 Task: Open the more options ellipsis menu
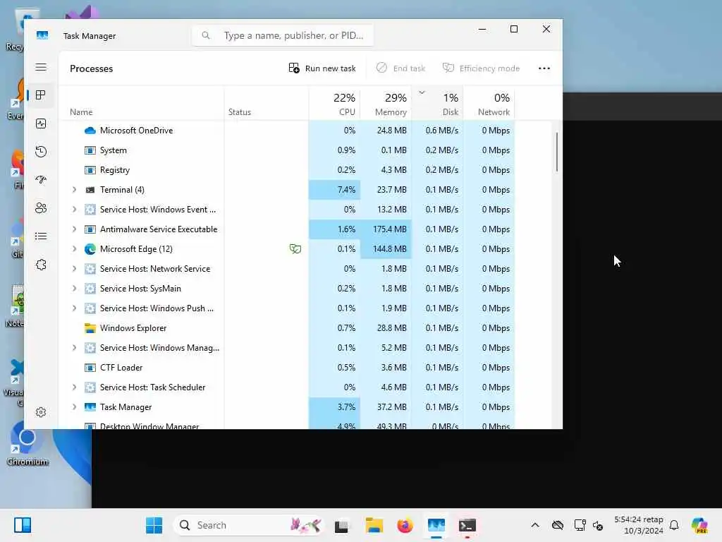(544, 68)
